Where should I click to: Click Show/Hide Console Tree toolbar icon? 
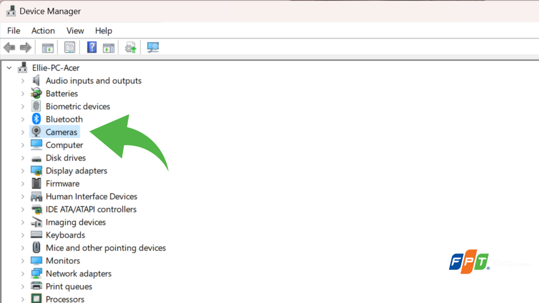click(48, 48)
